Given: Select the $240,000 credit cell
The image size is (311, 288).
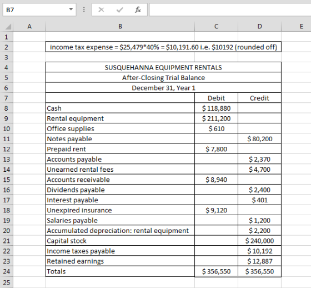Looking at the screenshot, I should pyautogui.click(x=259, y=241).
